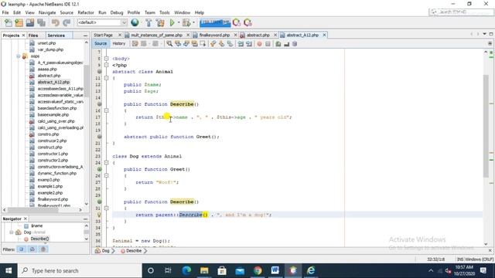Click Find Previous Occurrence editor icon
Image resolution: width=495 pixels, height=278 pixels.
[178, 44]
